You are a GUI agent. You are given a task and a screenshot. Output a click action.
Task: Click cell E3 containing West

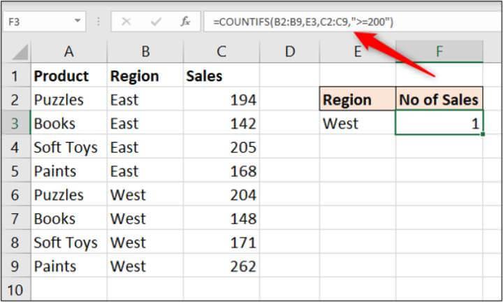(x=357, y=123)
